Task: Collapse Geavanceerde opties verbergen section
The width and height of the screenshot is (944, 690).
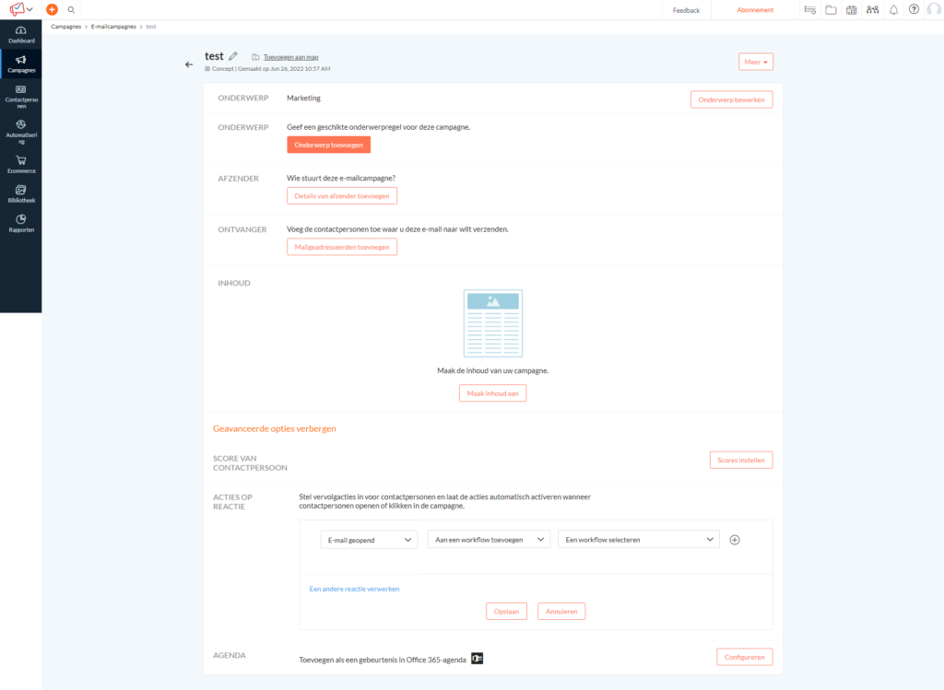Action: pyautogui.click(x=275, y=429)
